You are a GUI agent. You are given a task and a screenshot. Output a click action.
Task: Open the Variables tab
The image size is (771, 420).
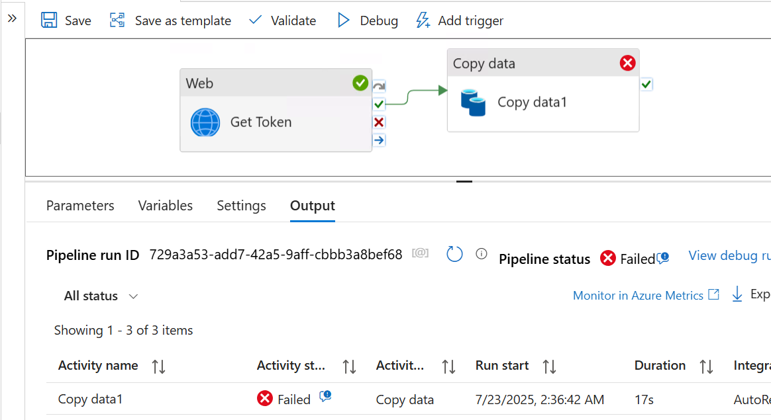[166, 206]
